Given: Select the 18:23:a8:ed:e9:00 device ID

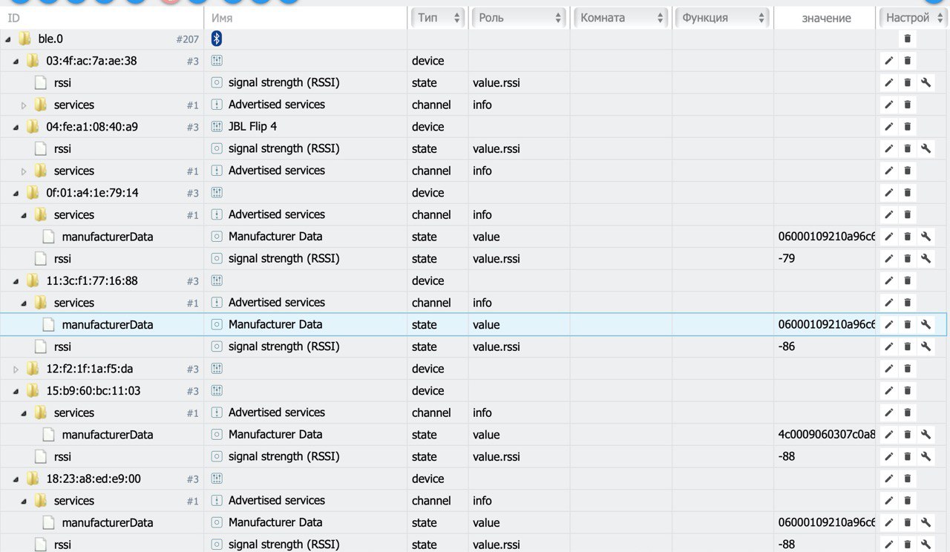Looking at the screenshot, I should [94, 479].
